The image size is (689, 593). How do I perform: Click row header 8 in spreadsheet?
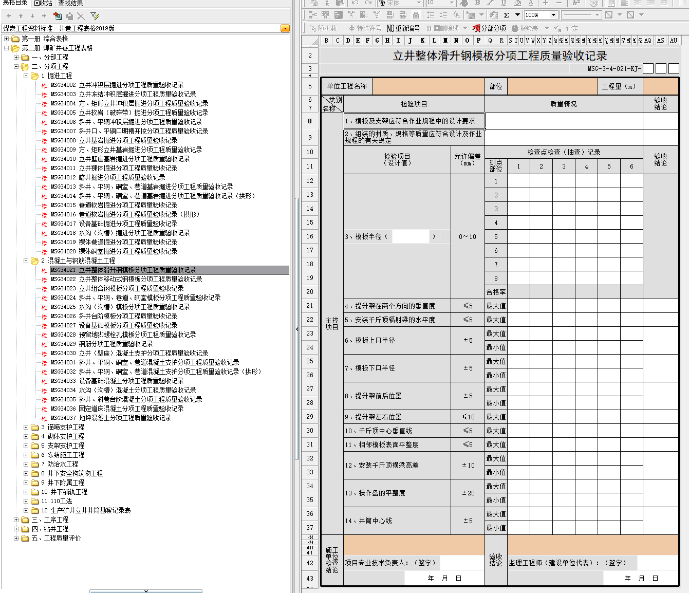point(310,121)
